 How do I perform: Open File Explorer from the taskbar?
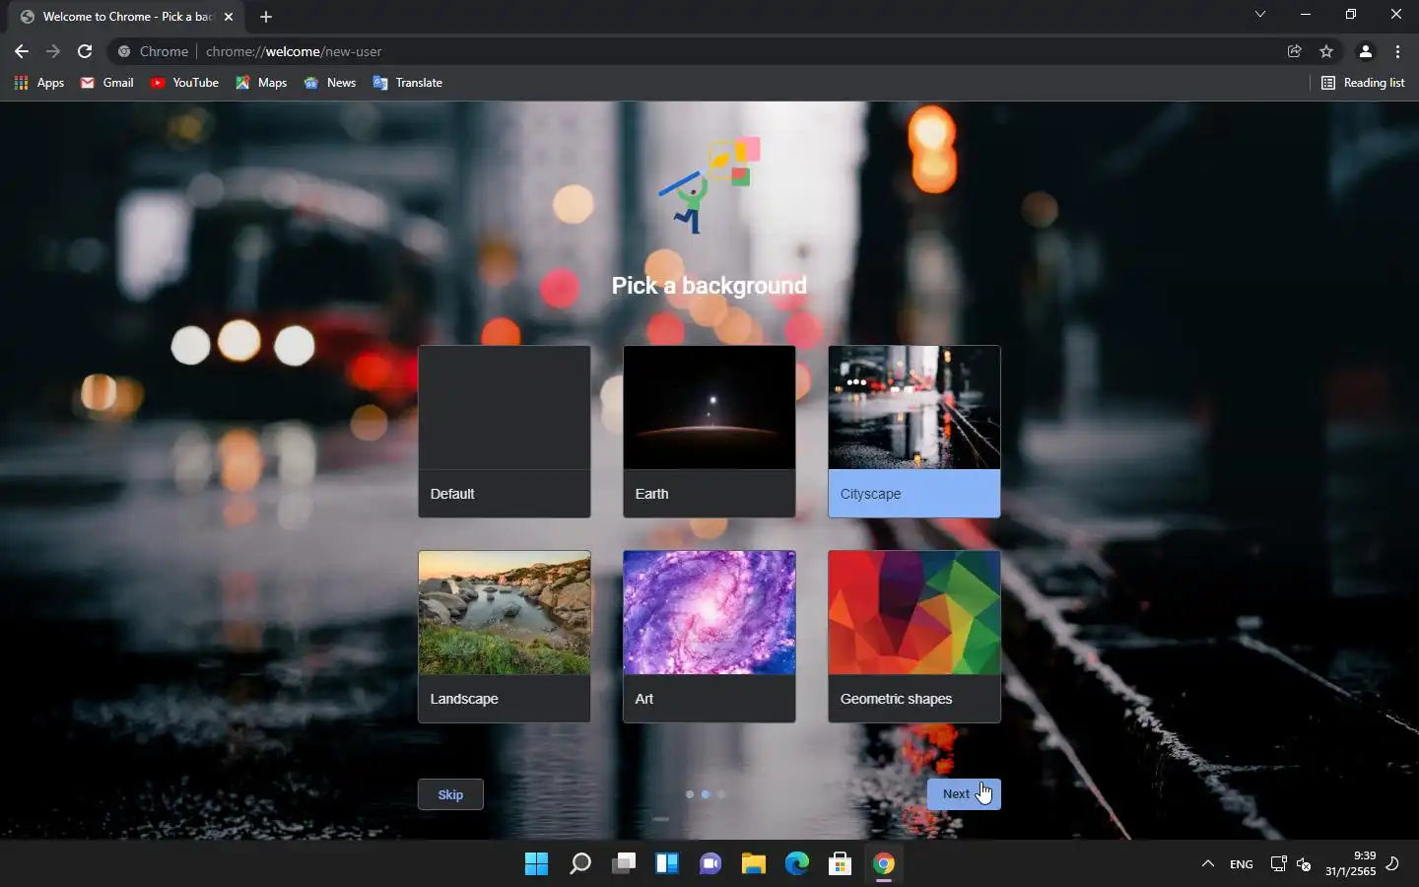754,864
